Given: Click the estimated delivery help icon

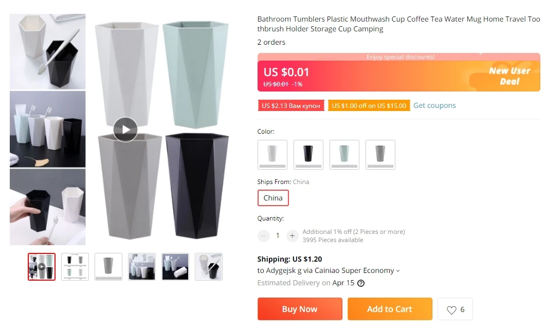Looking at the screenshot, I should pyautogui.click(x=361, y=283).
